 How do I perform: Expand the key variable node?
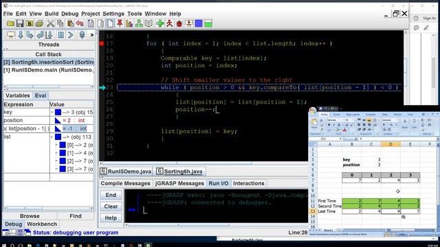(52, 113)
